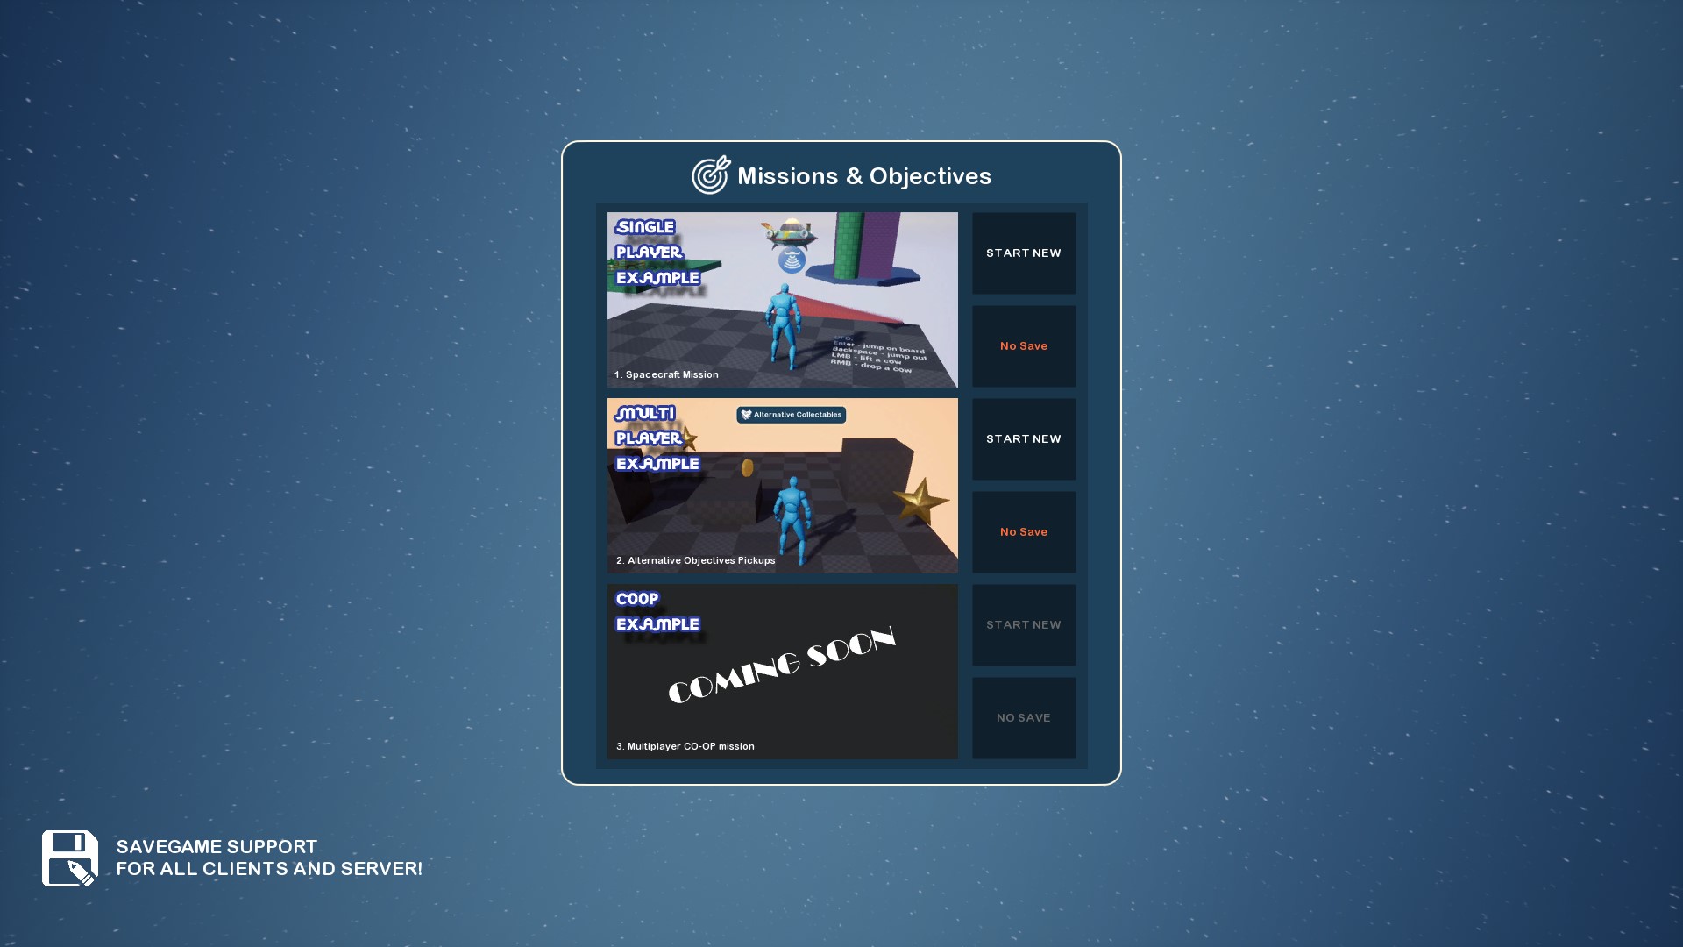
Task: Click No Save slot for the multiplayer example
Action: 1023,532
